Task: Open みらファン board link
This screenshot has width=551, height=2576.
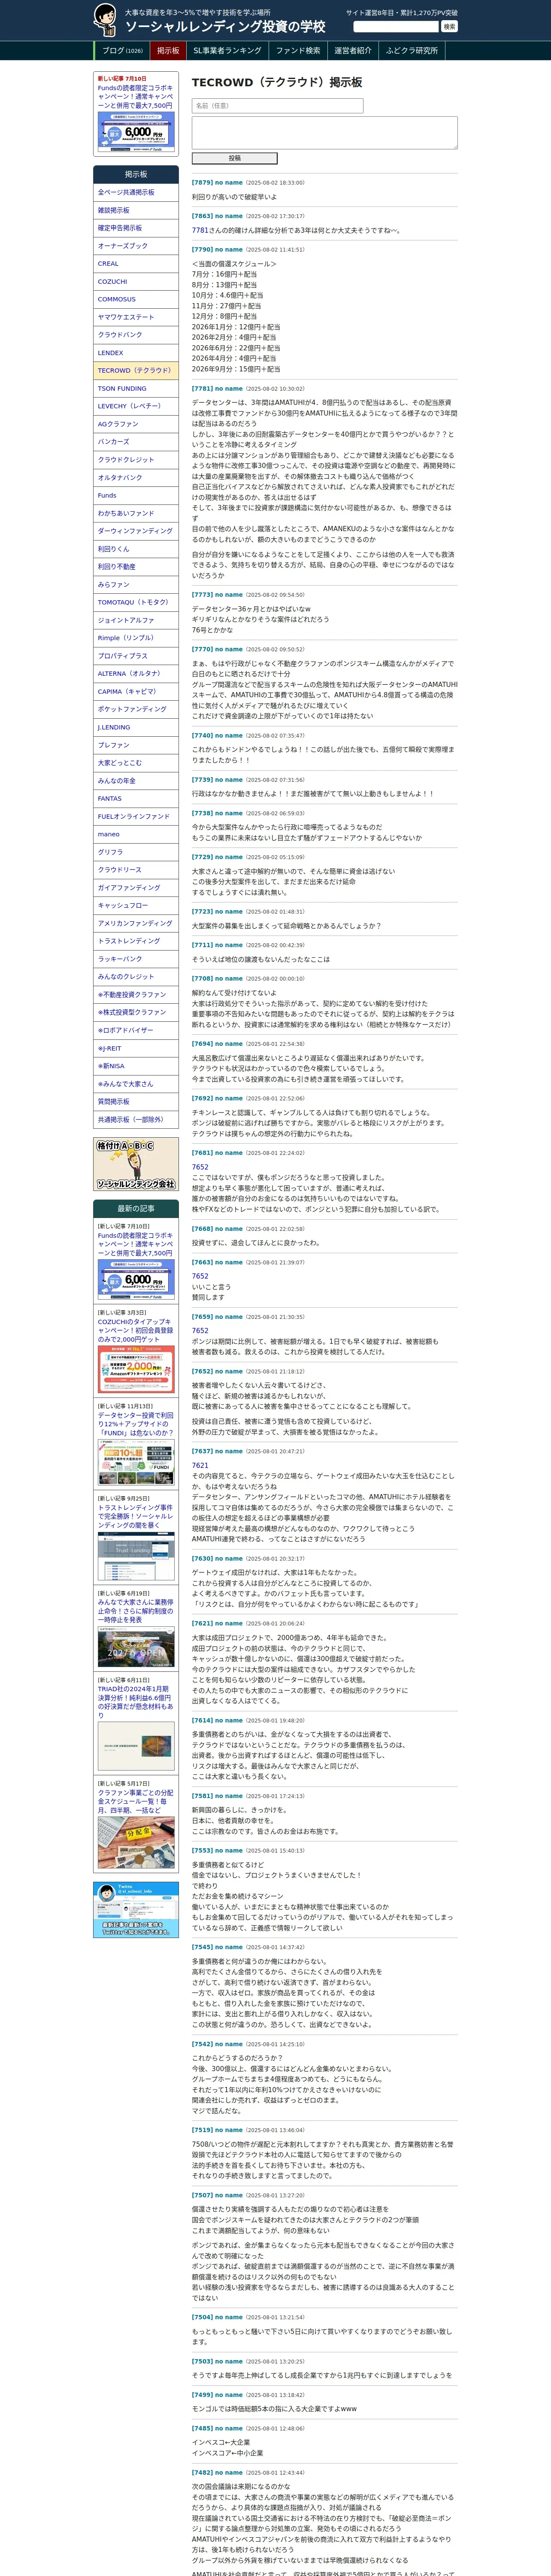Action: tap(136, 585)
